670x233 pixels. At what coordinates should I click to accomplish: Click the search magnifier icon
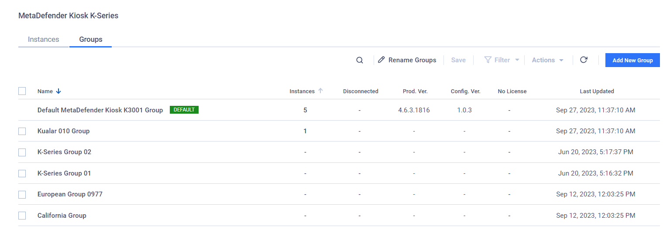360,60
